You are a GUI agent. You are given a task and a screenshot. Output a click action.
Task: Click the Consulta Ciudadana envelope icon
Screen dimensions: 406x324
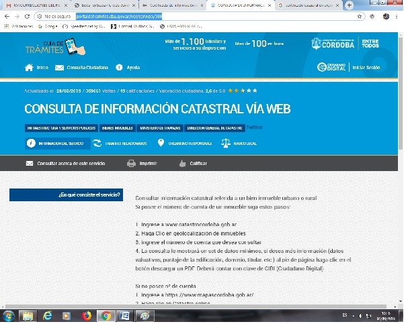coord(60,68)
